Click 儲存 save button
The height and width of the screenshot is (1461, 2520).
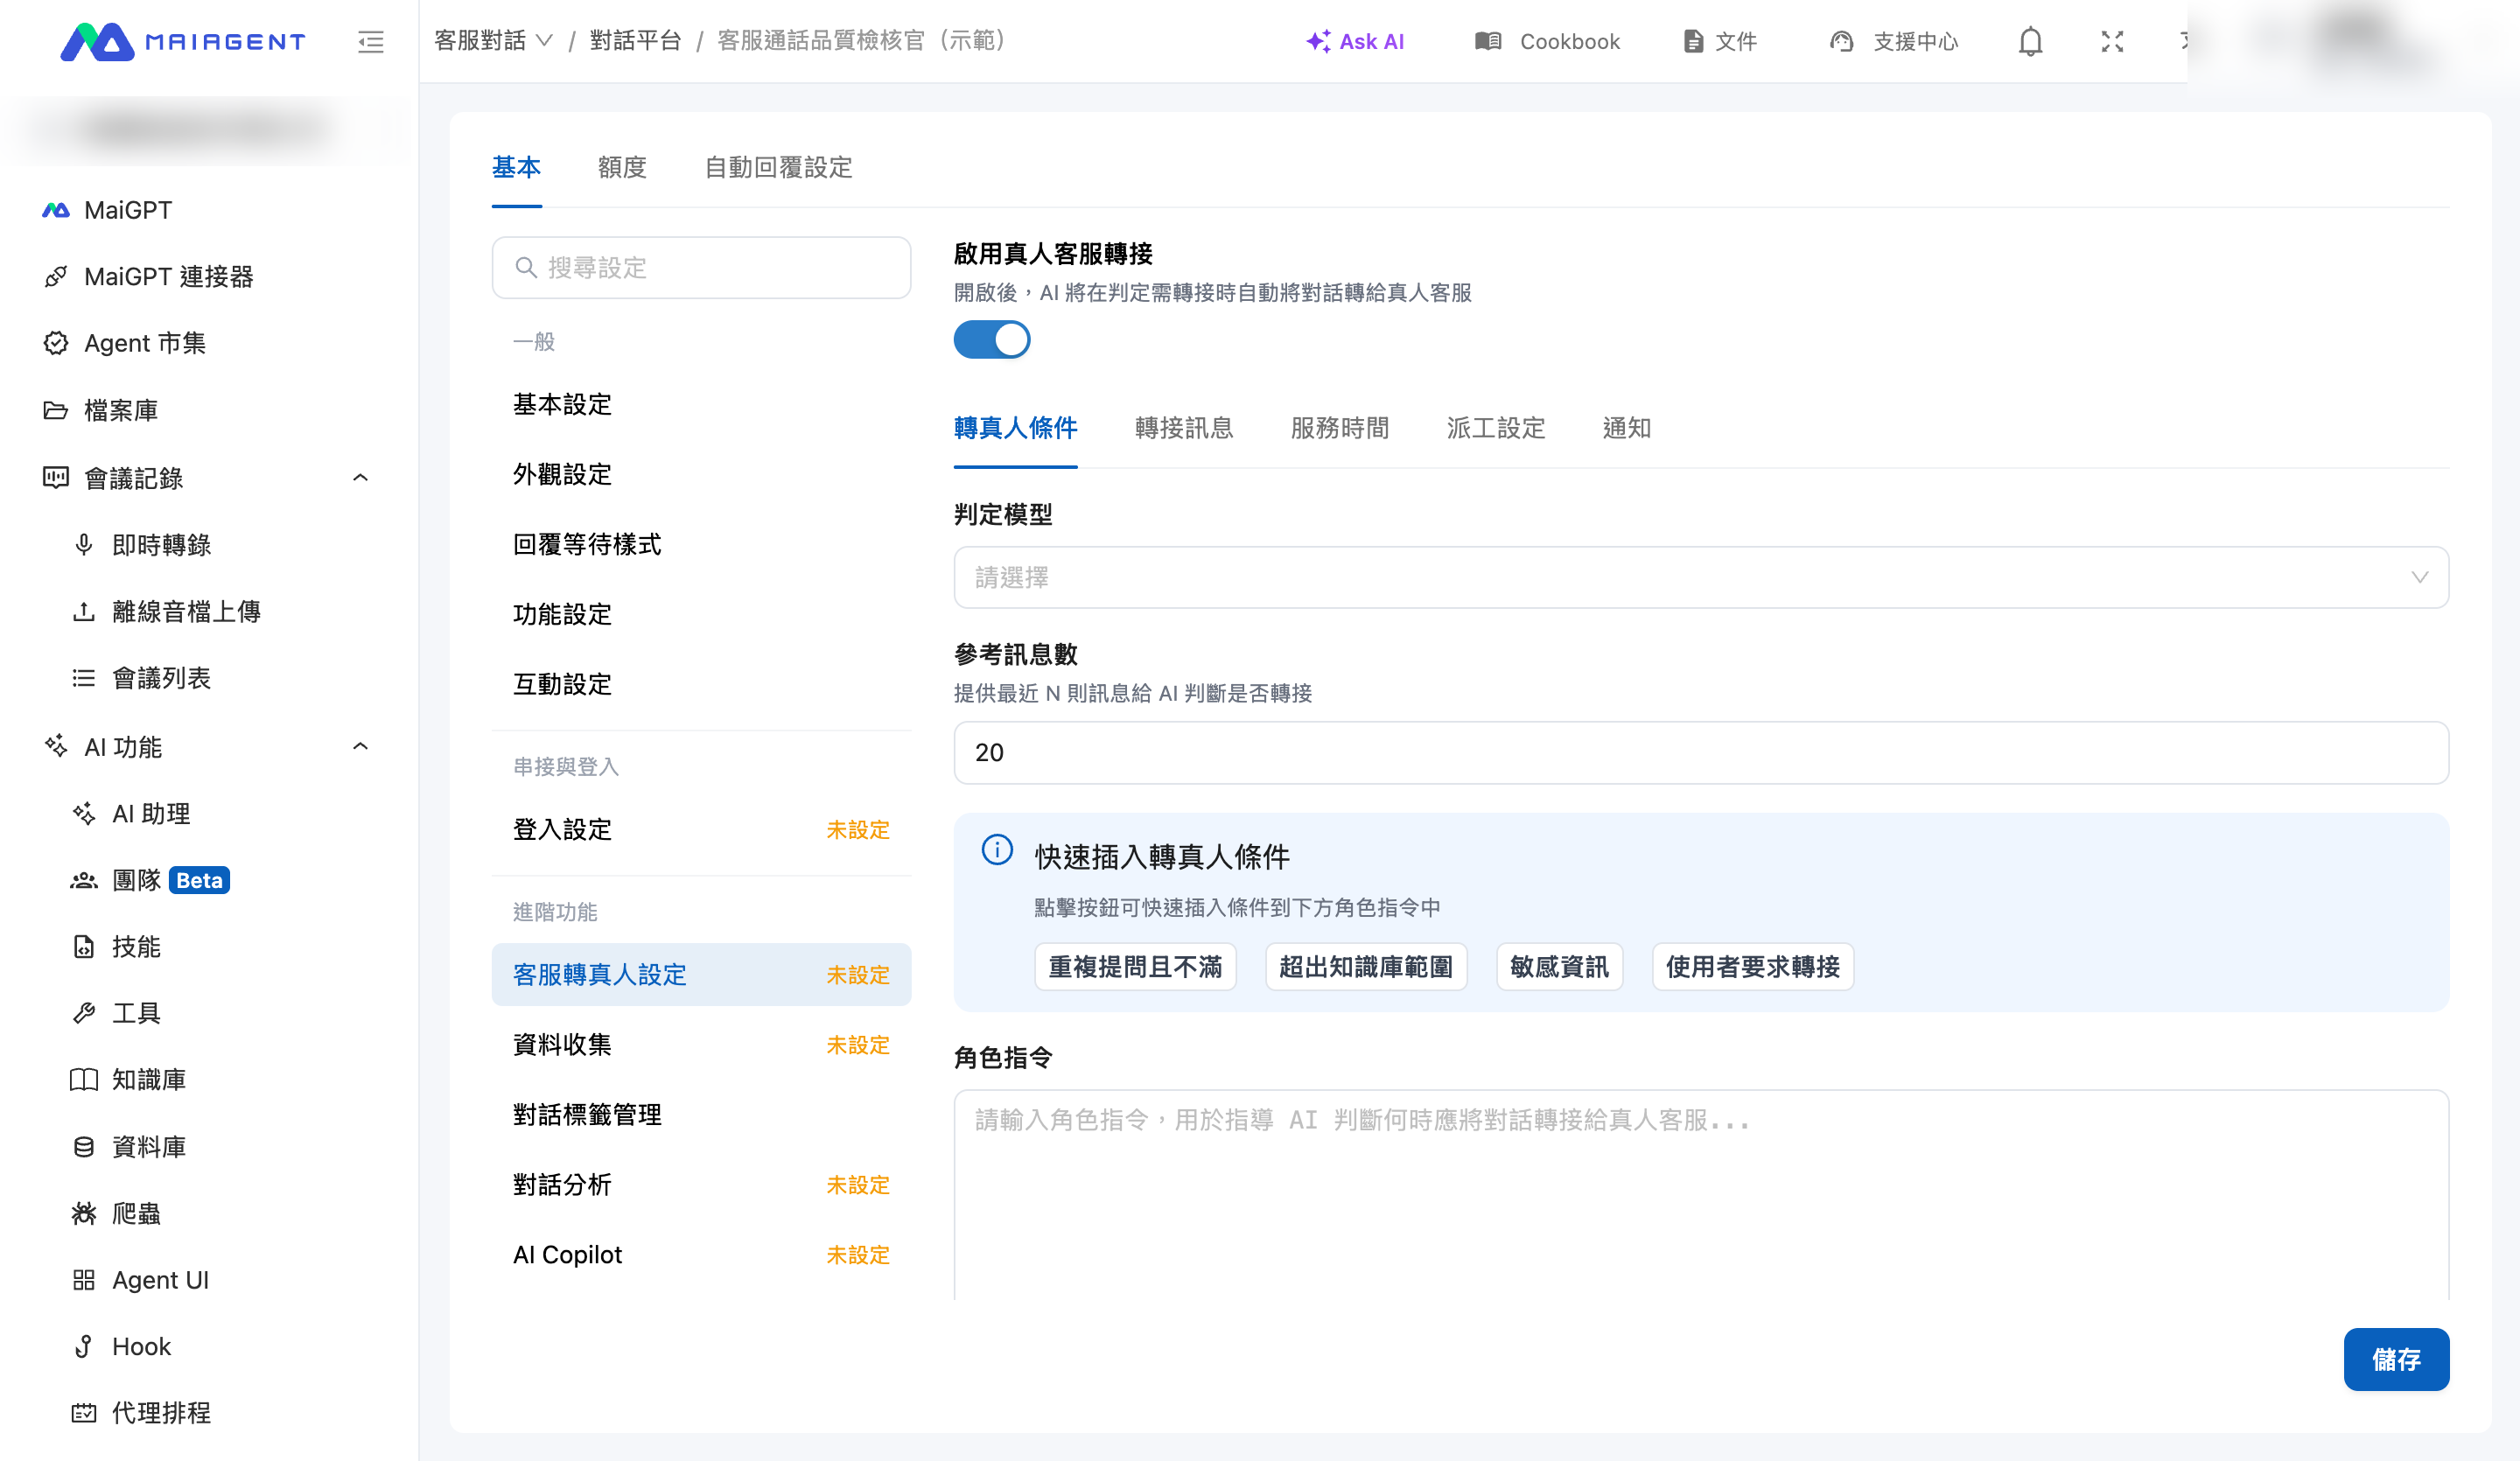(2396, 1359)
